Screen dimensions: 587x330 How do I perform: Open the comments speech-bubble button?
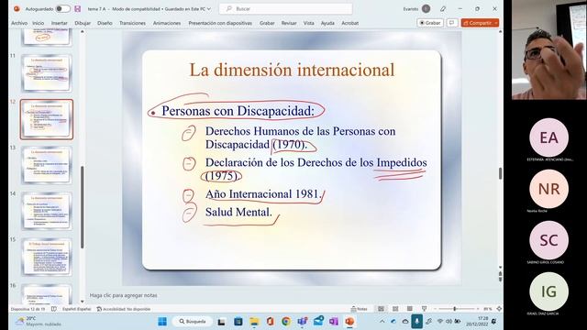pyautogui.click(x=452, y=23)
